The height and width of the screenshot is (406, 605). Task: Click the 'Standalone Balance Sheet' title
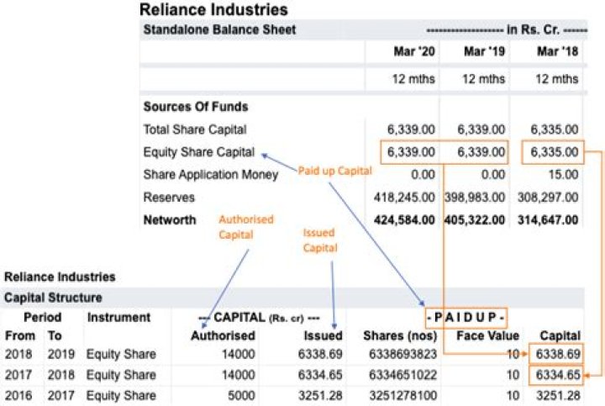click(219, 29)
